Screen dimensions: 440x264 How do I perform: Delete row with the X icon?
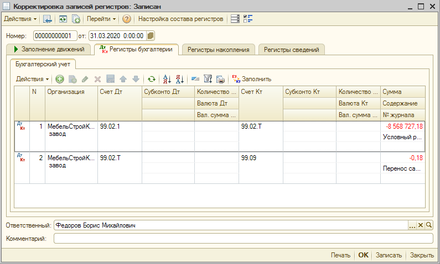point(97,79)
